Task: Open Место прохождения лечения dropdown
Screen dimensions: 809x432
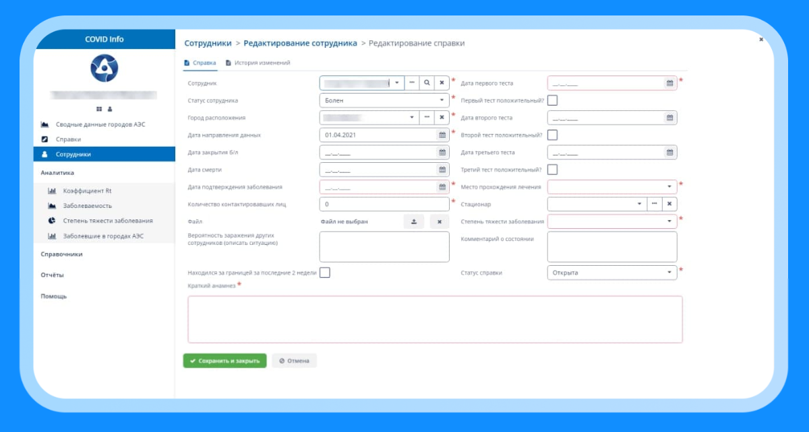Action: coord(612,186)
